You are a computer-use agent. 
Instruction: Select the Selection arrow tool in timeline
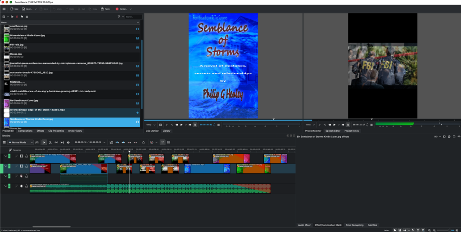coord(44,143)
